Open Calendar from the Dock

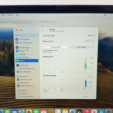[43, 111]
